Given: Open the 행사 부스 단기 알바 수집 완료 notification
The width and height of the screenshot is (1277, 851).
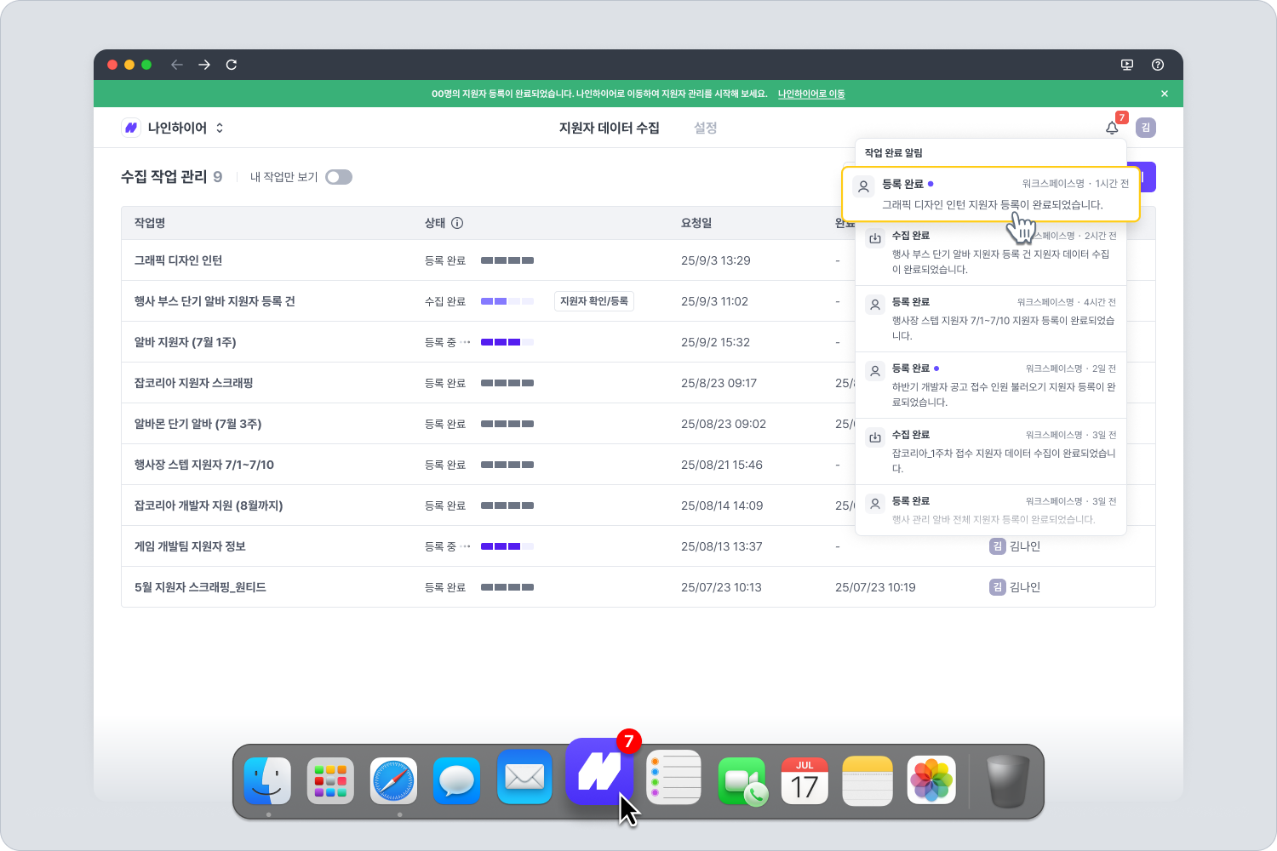Looking at the screenshot, I should click(x=991, y=253).
